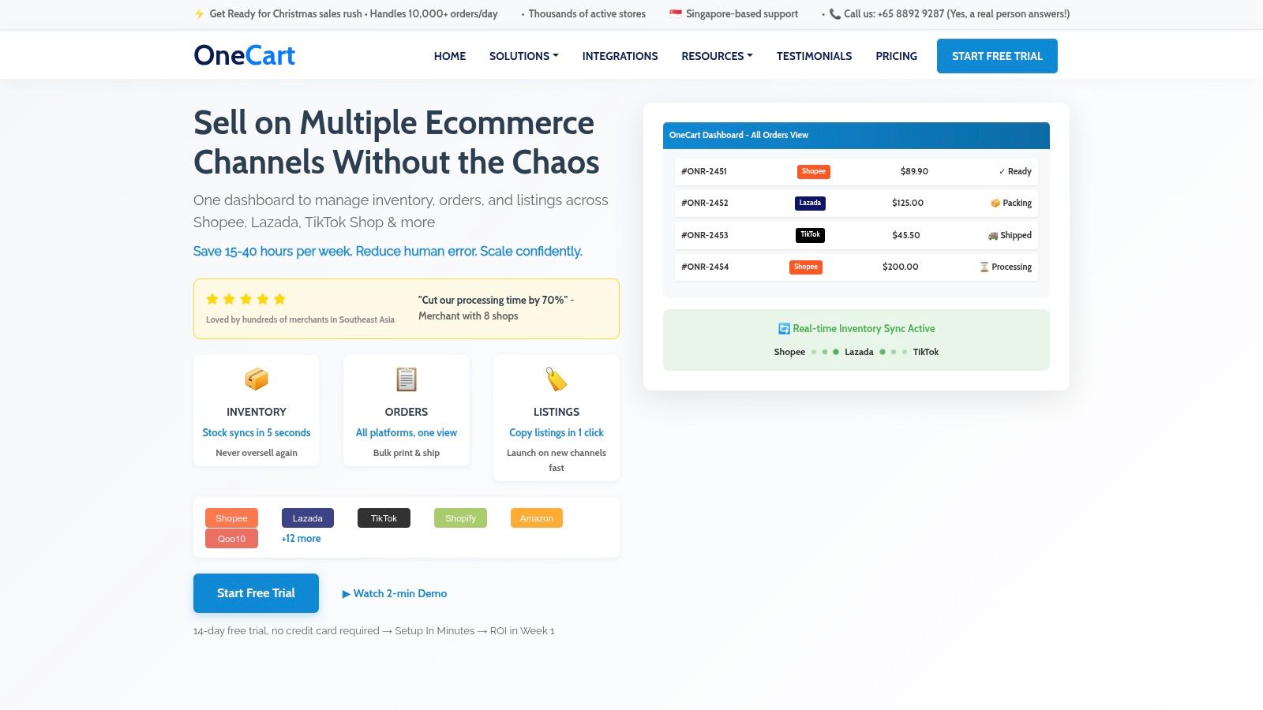Open the SOLUTIONS dropdown
The image size is (1263, 710).
(523, 56)
